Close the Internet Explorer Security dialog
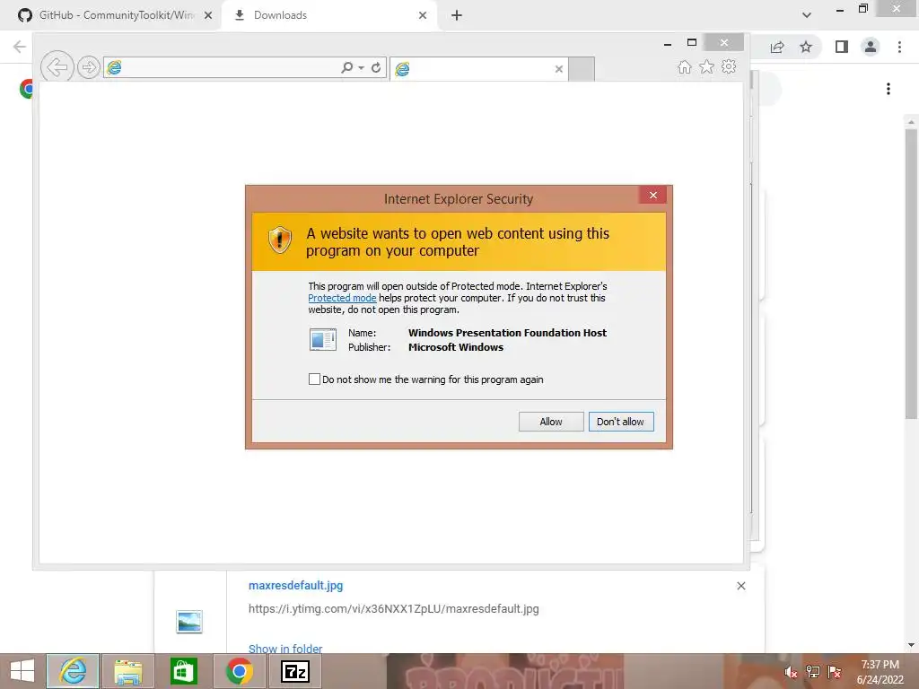 (653, 195)
